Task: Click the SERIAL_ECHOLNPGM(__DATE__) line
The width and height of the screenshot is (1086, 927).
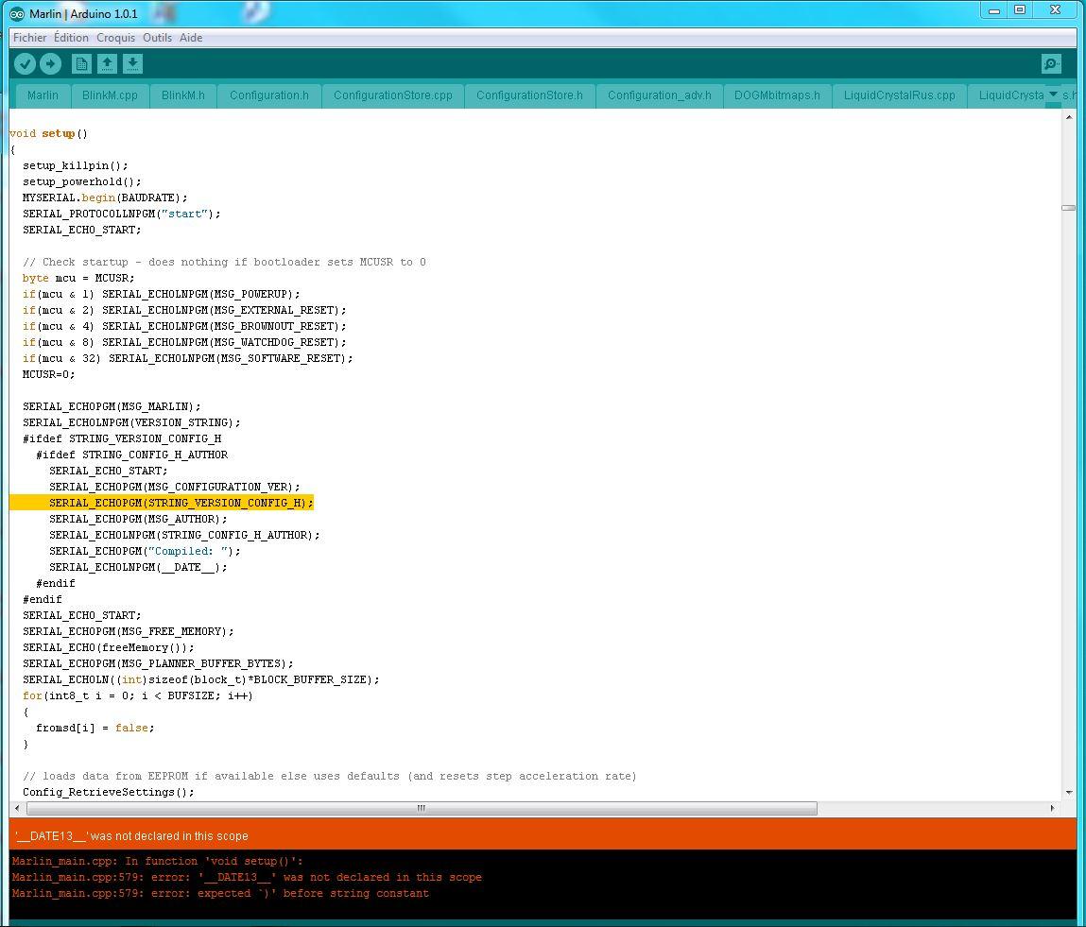Action: point(138,567)
